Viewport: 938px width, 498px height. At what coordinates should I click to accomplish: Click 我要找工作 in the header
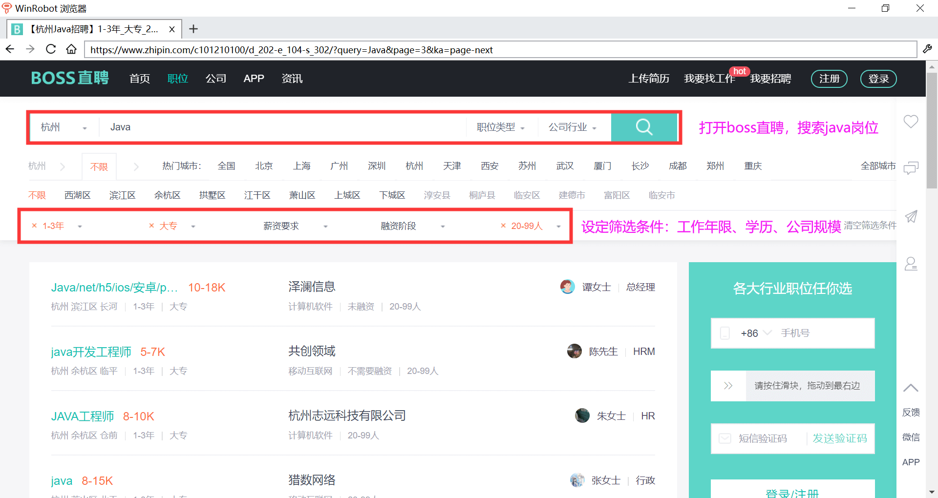tap(709, 79)
